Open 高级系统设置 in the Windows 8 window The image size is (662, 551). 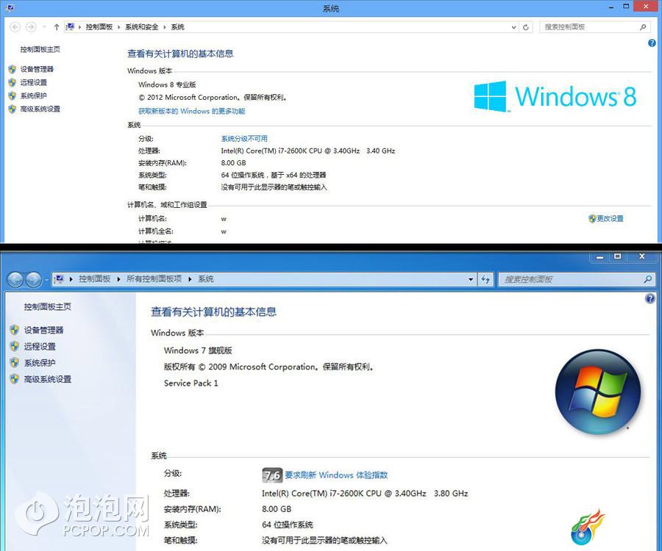(x=40, y=109)
